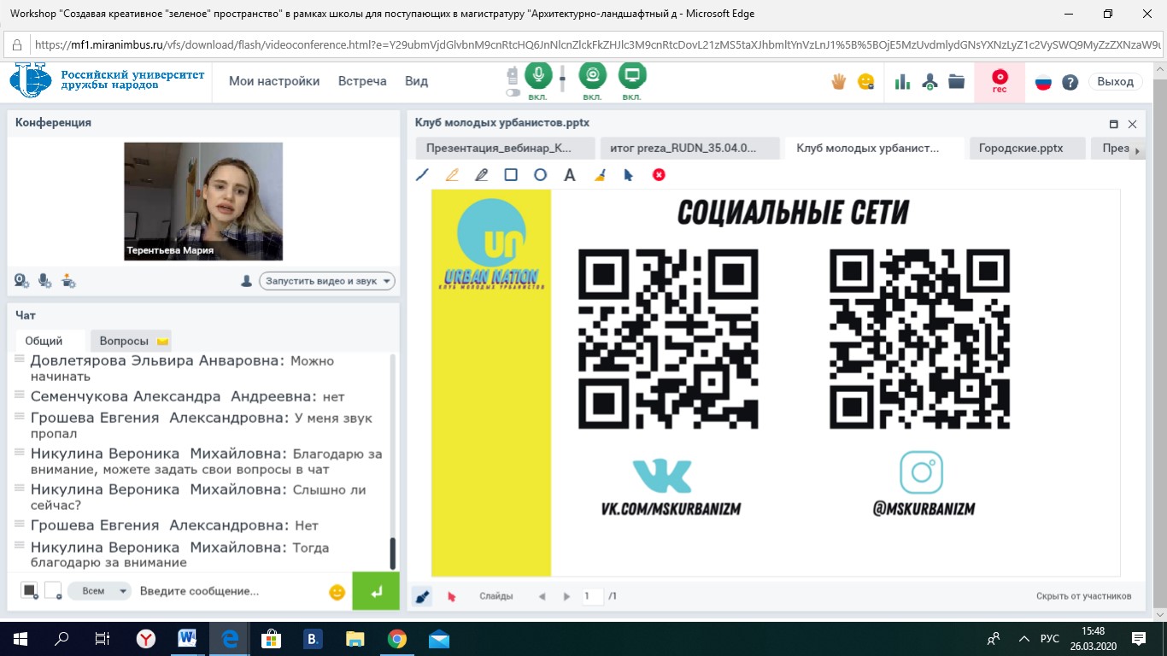Image resolution: width=1167 pixels, height=656 pixels.
Task: Select the highlighter marker tool
Action: tap(481, 175)
